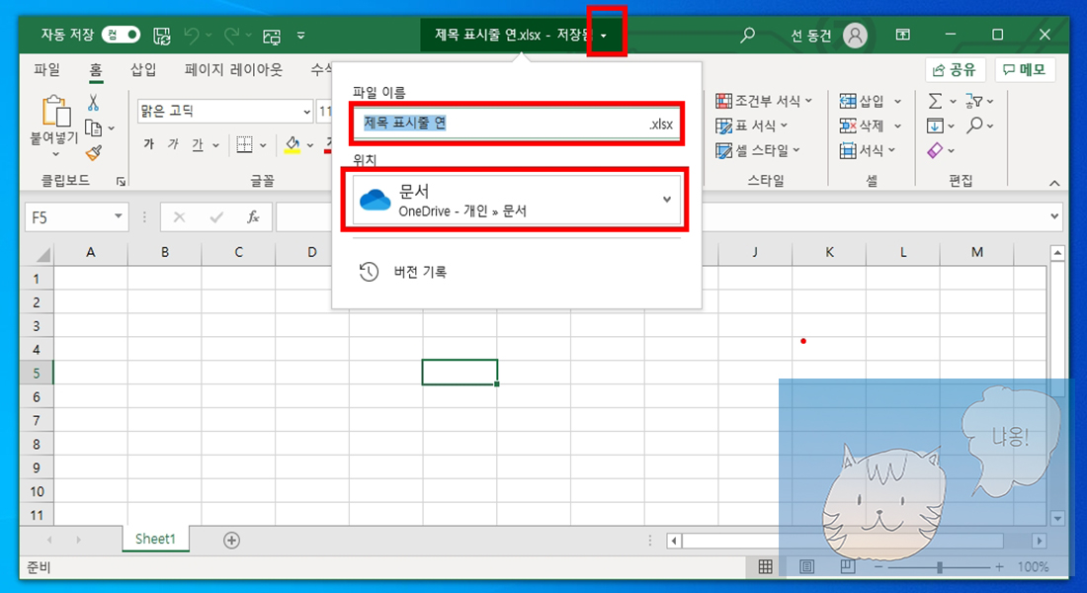
Task: Click the 삭제 (Delete cells) icon
Action: pyautogui.click(x=848, y=126)
